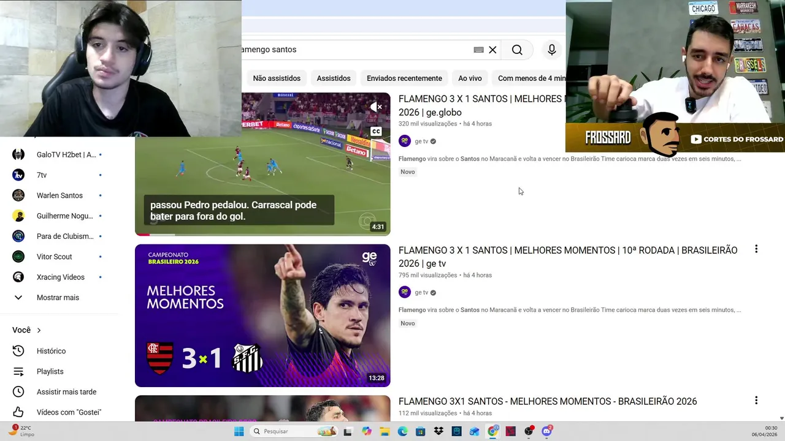The image size is (785, 441).
Task: Start voice search with the microphone icon
Action: coord(551,50)
